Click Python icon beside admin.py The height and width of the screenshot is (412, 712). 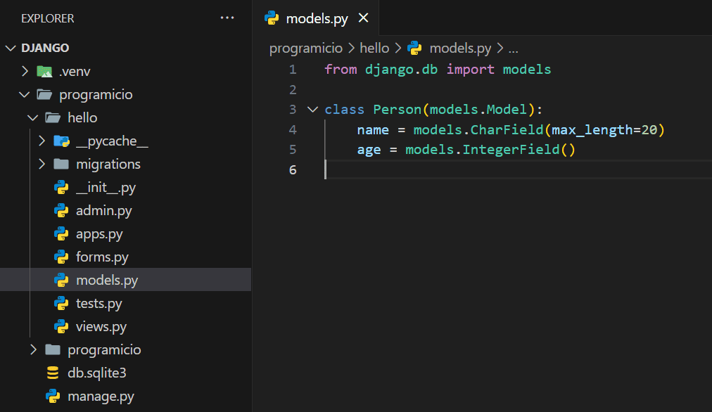[x=61, y=210]
